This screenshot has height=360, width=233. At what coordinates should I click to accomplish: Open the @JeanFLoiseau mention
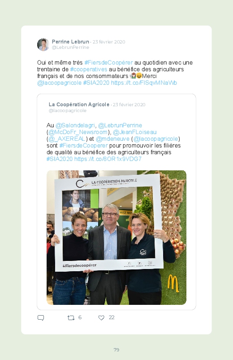coord(135,132)
